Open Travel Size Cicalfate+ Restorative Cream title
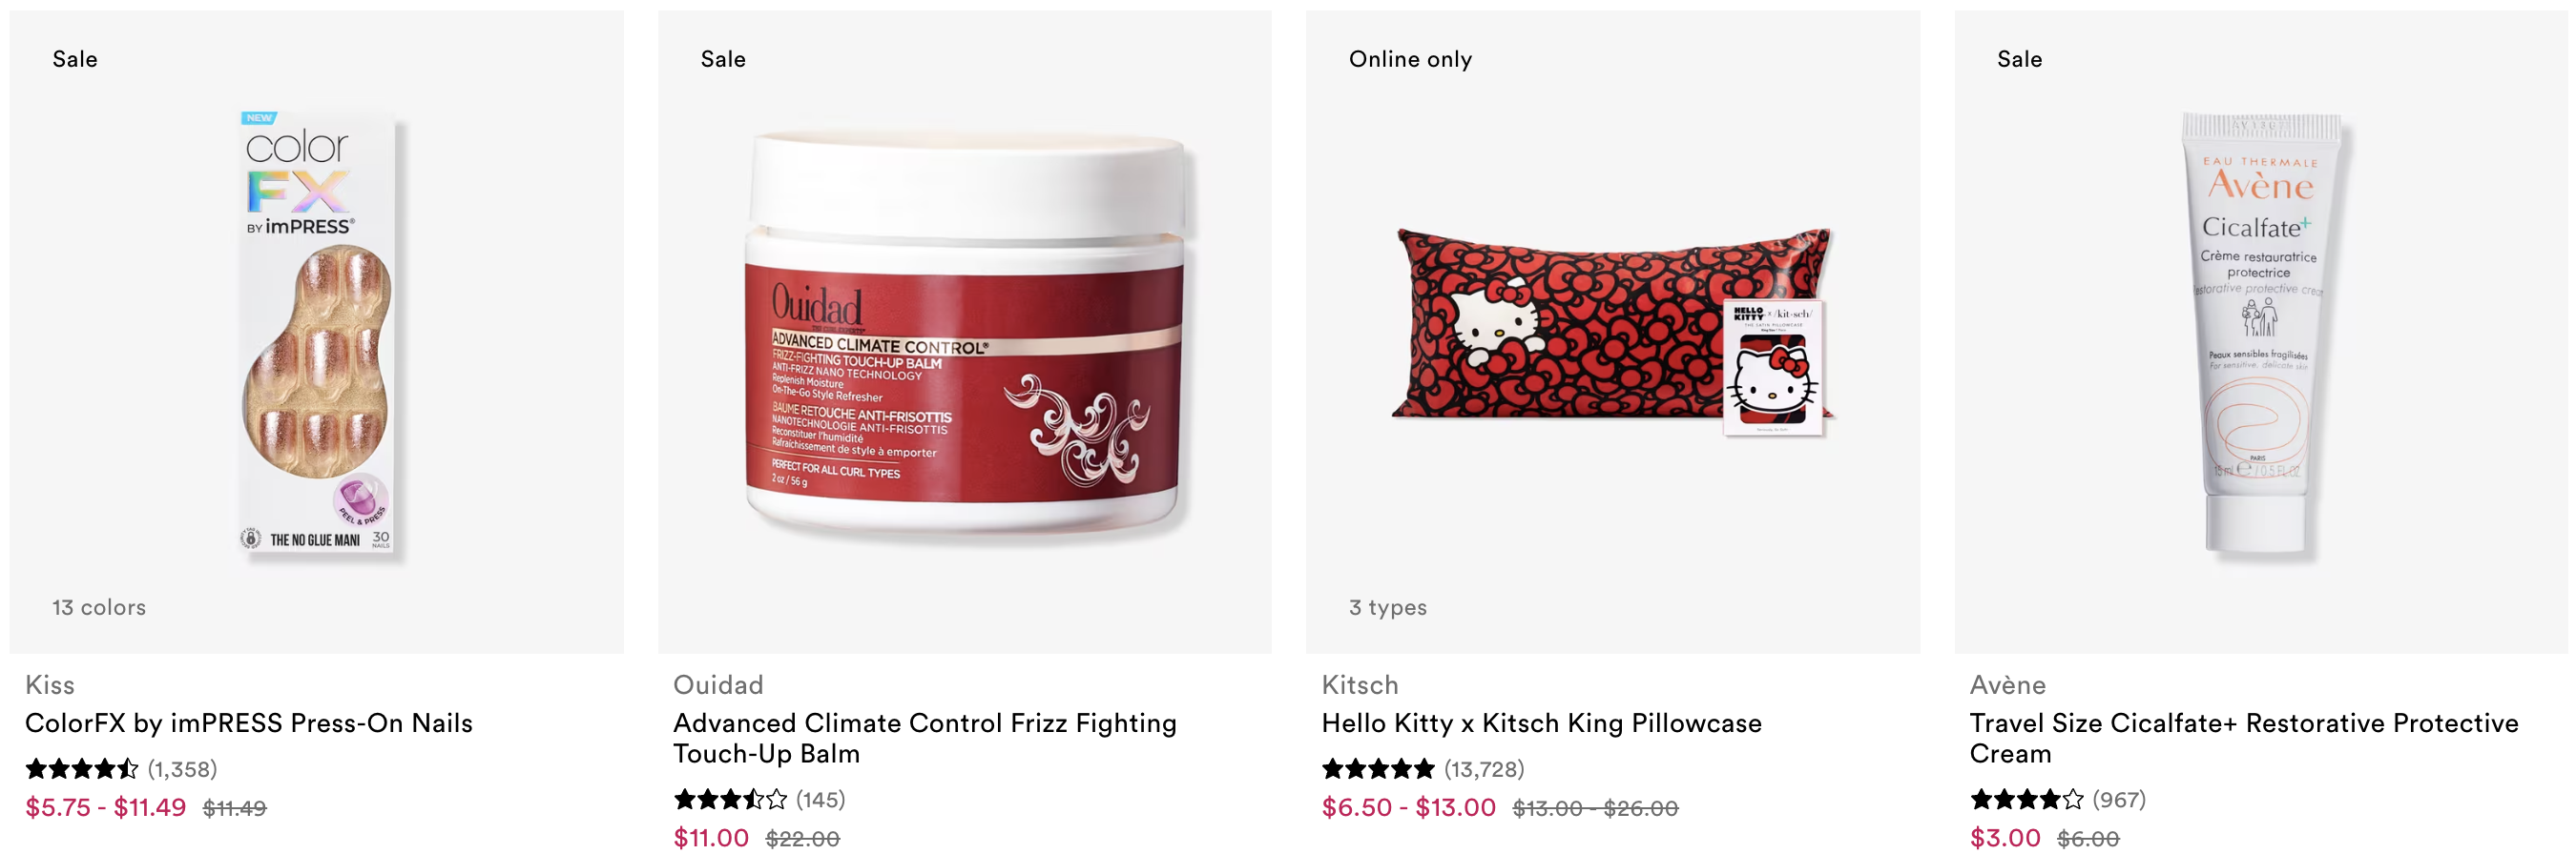 tap(2244, 737)
